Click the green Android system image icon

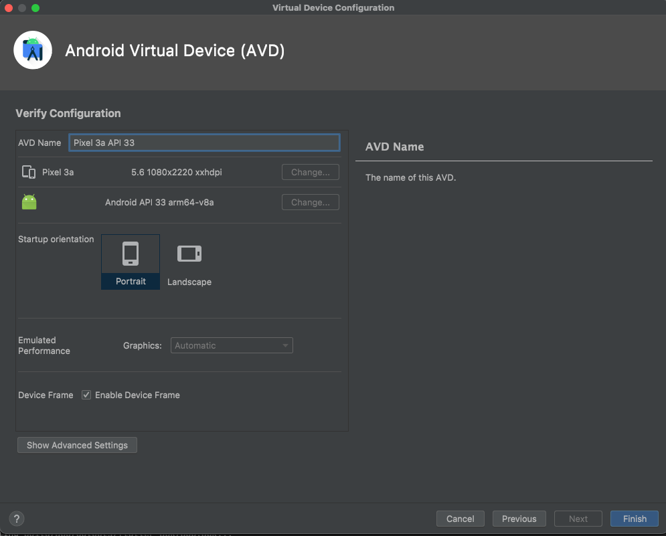(29, 201)
